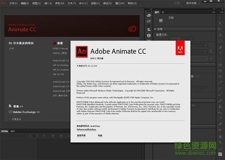Create a new HTML5 Canvas document
This screenshot has width=225, height=160.
(60, 49)
